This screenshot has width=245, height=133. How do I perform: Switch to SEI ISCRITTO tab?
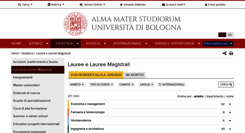point(135,75)
